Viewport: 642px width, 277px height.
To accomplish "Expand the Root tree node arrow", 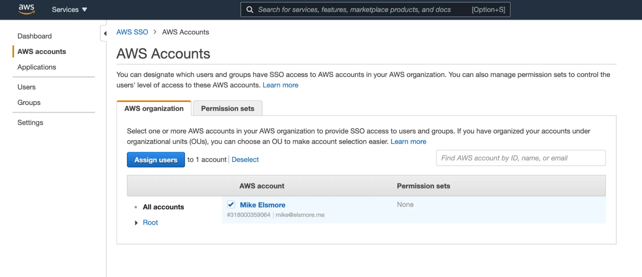I will pos(136,223).
